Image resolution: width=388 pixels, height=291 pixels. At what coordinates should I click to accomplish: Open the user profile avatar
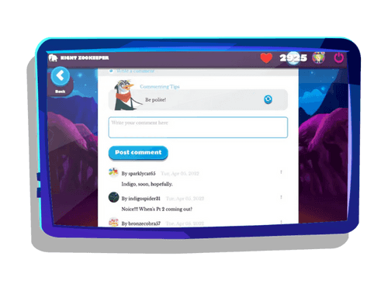[318, 57]
